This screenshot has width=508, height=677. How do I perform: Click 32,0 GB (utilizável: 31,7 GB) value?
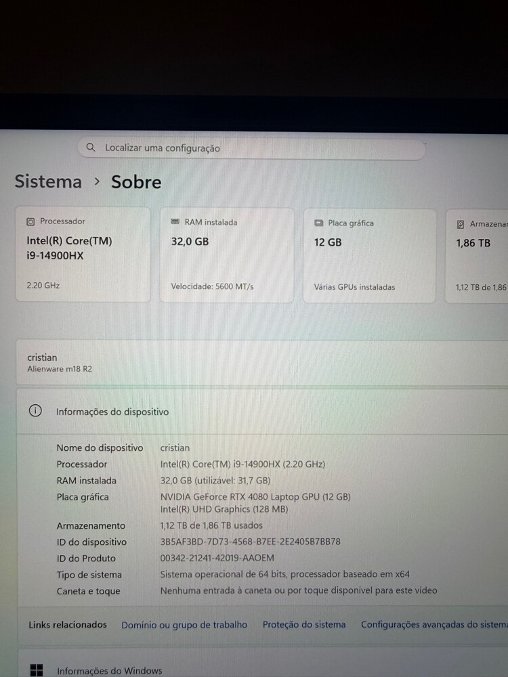215,481
